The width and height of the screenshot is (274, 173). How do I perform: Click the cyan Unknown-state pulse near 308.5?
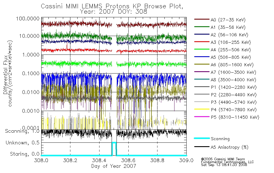coord(114,148)
